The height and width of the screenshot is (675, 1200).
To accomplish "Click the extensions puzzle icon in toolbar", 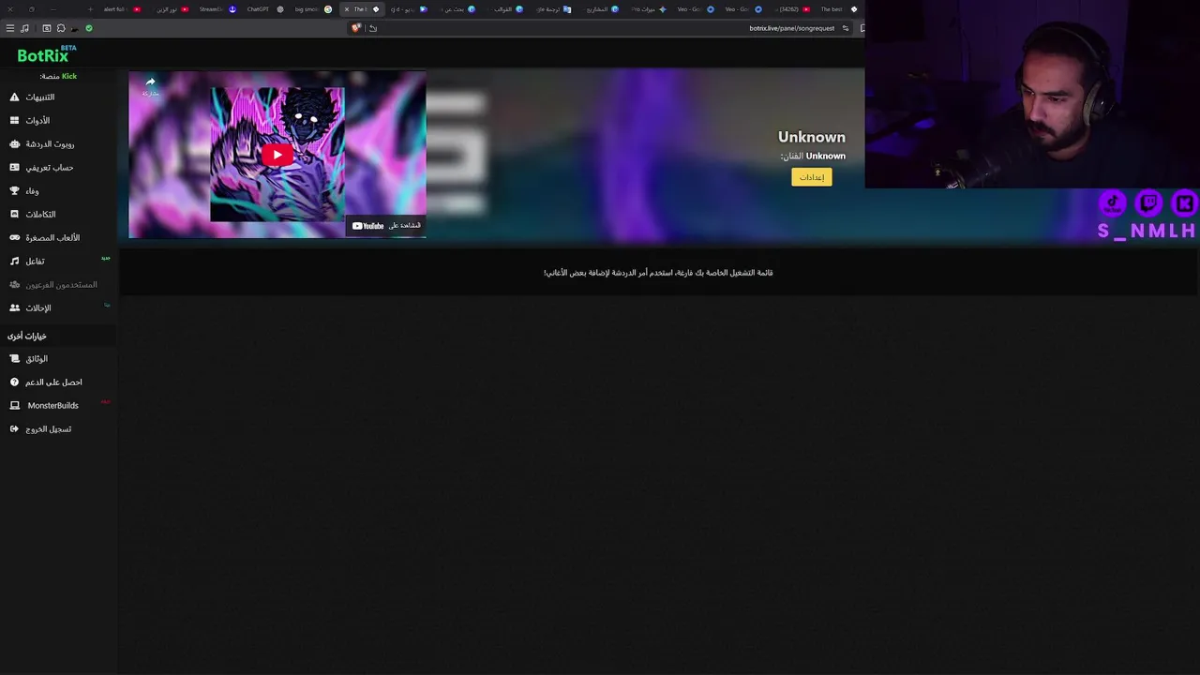I will (61, 28).
